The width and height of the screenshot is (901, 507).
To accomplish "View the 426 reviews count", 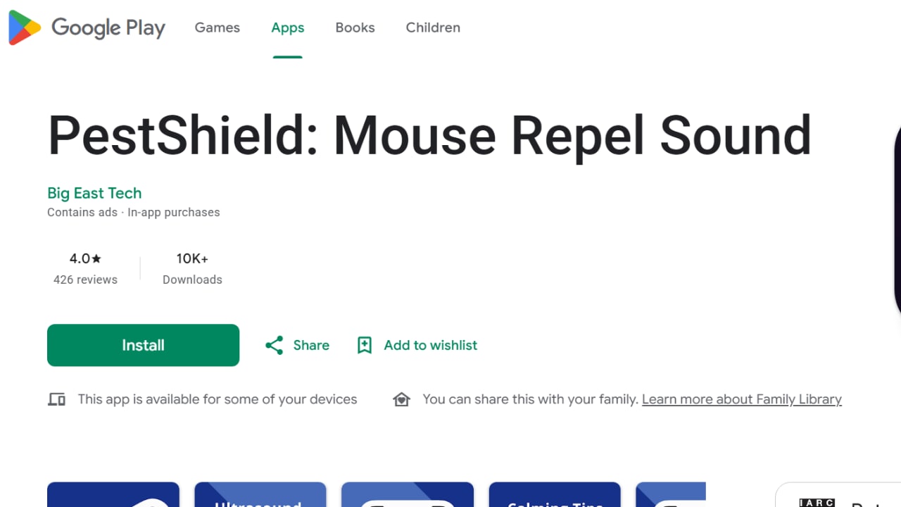I will pos(85,280).
